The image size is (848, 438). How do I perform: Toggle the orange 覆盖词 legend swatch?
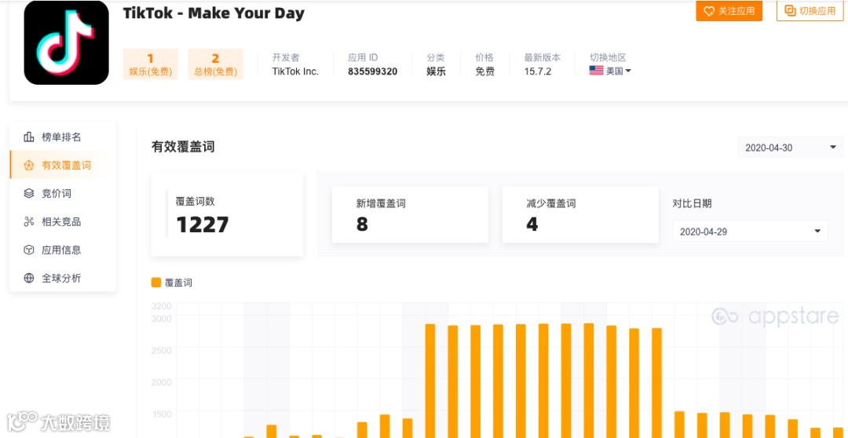[156, 283]
